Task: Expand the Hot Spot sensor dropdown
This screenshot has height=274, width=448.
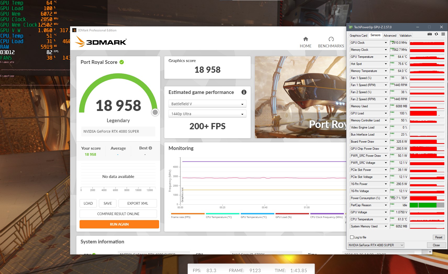Action: click(x=386, y=64)
